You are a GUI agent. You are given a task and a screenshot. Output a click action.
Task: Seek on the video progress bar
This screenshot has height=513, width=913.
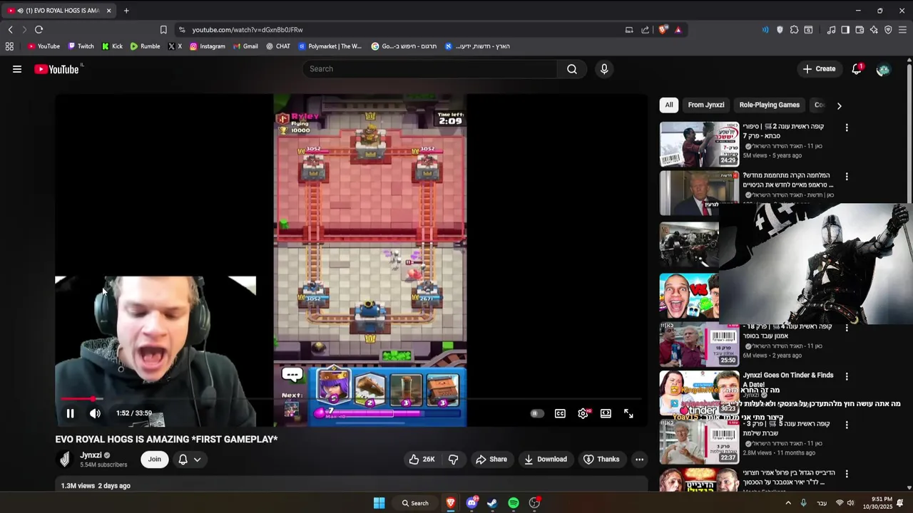pyautogui.click(x=352, y=400)
